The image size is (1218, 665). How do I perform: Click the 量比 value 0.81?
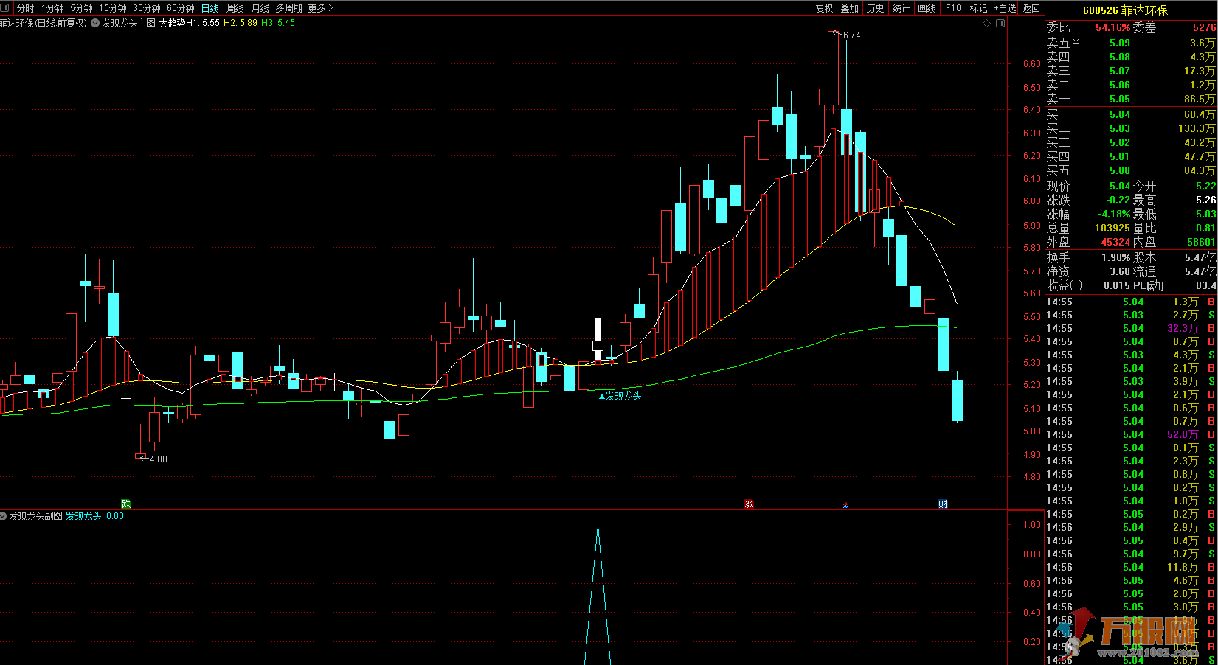(x=1206, y=229)
